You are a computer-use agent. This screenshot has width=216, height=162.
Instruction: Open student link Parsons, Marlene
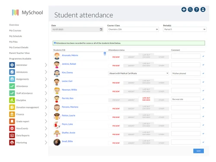pyautogui.click(x=70, y=107)
